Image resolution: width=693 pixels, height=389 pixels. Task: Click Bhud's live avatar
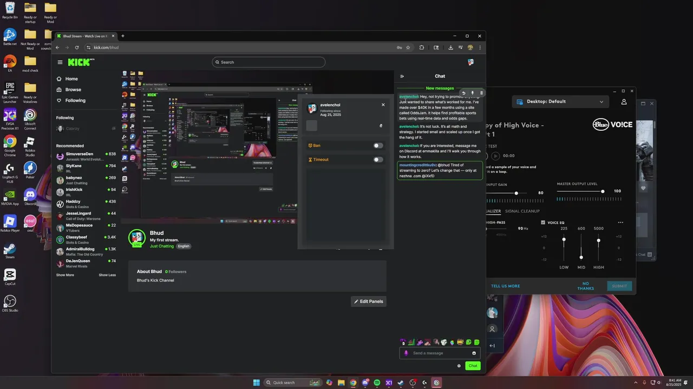point(136,238)
